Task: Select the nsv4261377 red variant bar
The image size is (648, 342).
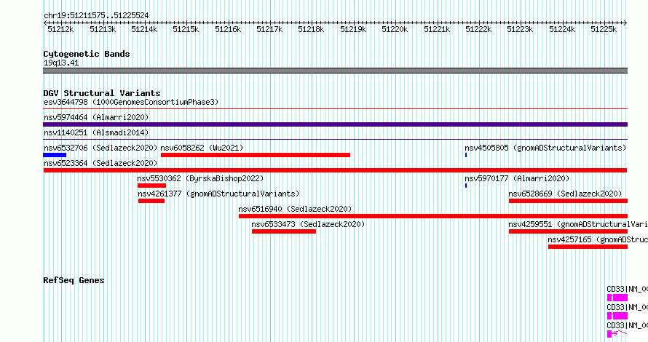Action: 151,201
